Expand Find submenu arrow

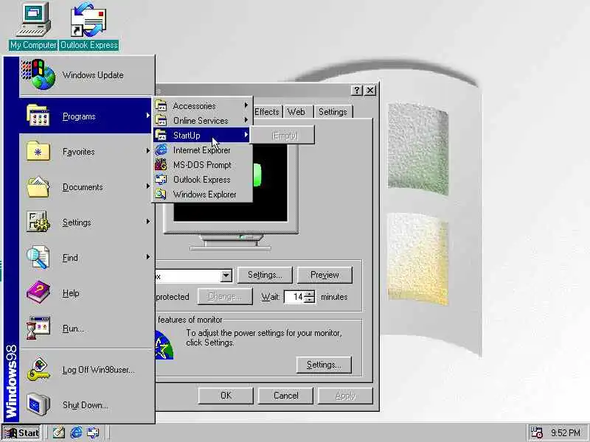coord(148,256)
